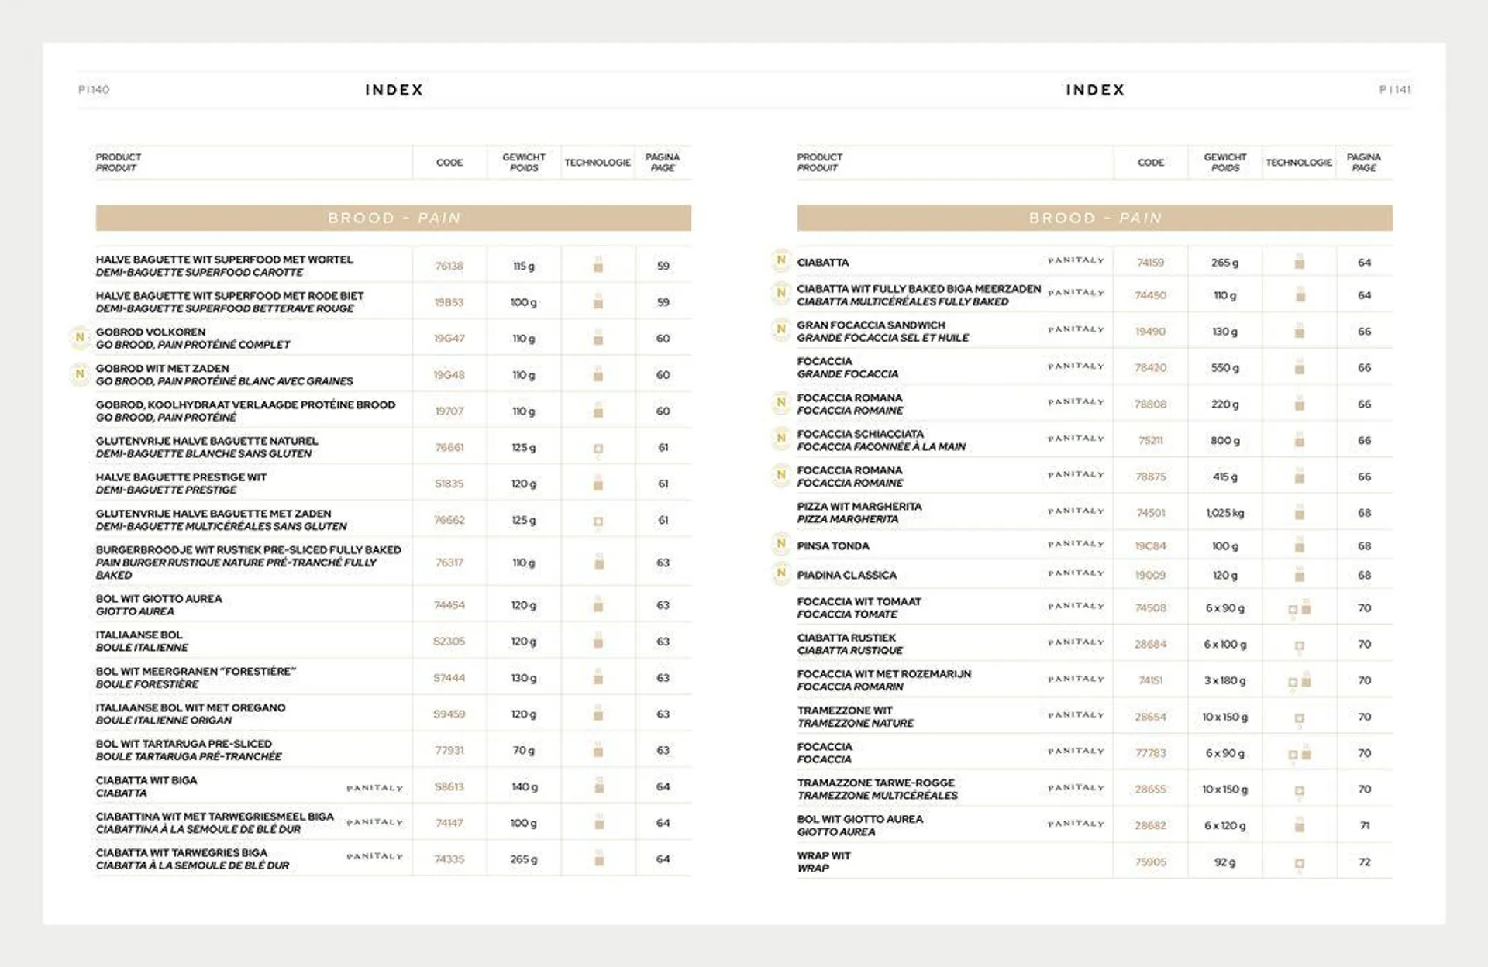
Task: Click product code 74450
Action: (x=1151, y=295)
